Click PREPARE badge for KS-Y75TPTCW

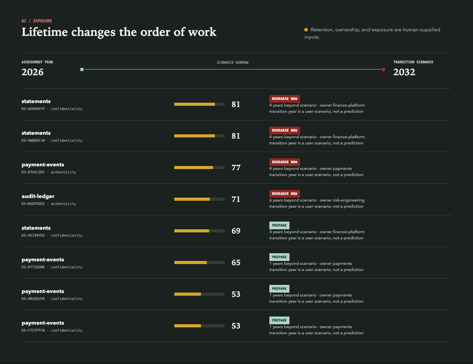279,320
